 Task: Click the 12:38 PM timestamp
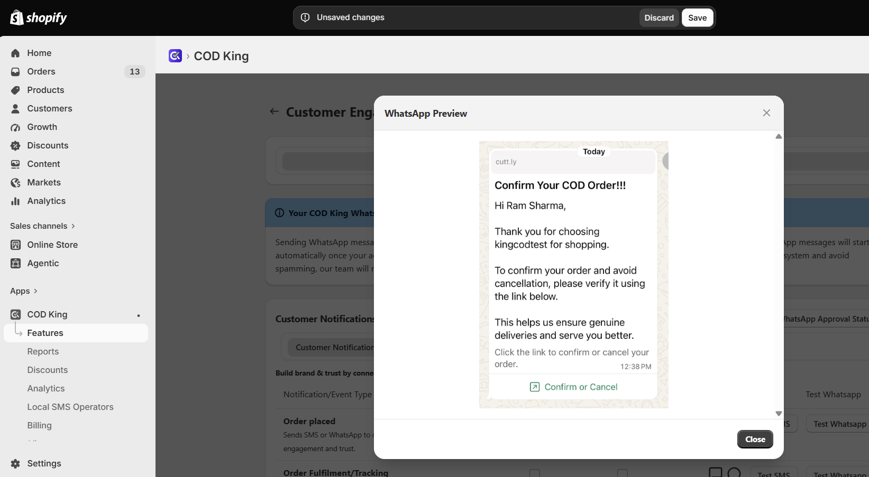point(636,367)
